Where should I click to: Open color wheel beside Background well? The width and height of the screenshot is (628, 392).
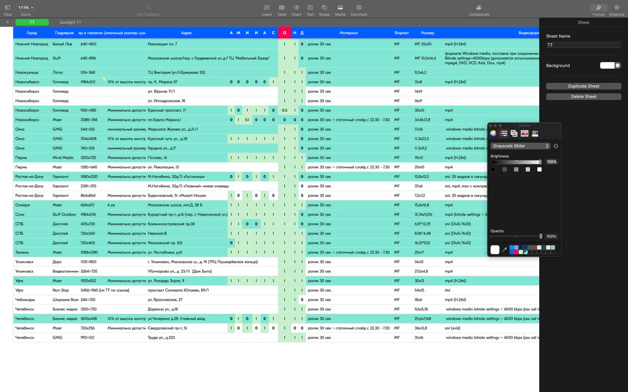[x=618, y=65]
